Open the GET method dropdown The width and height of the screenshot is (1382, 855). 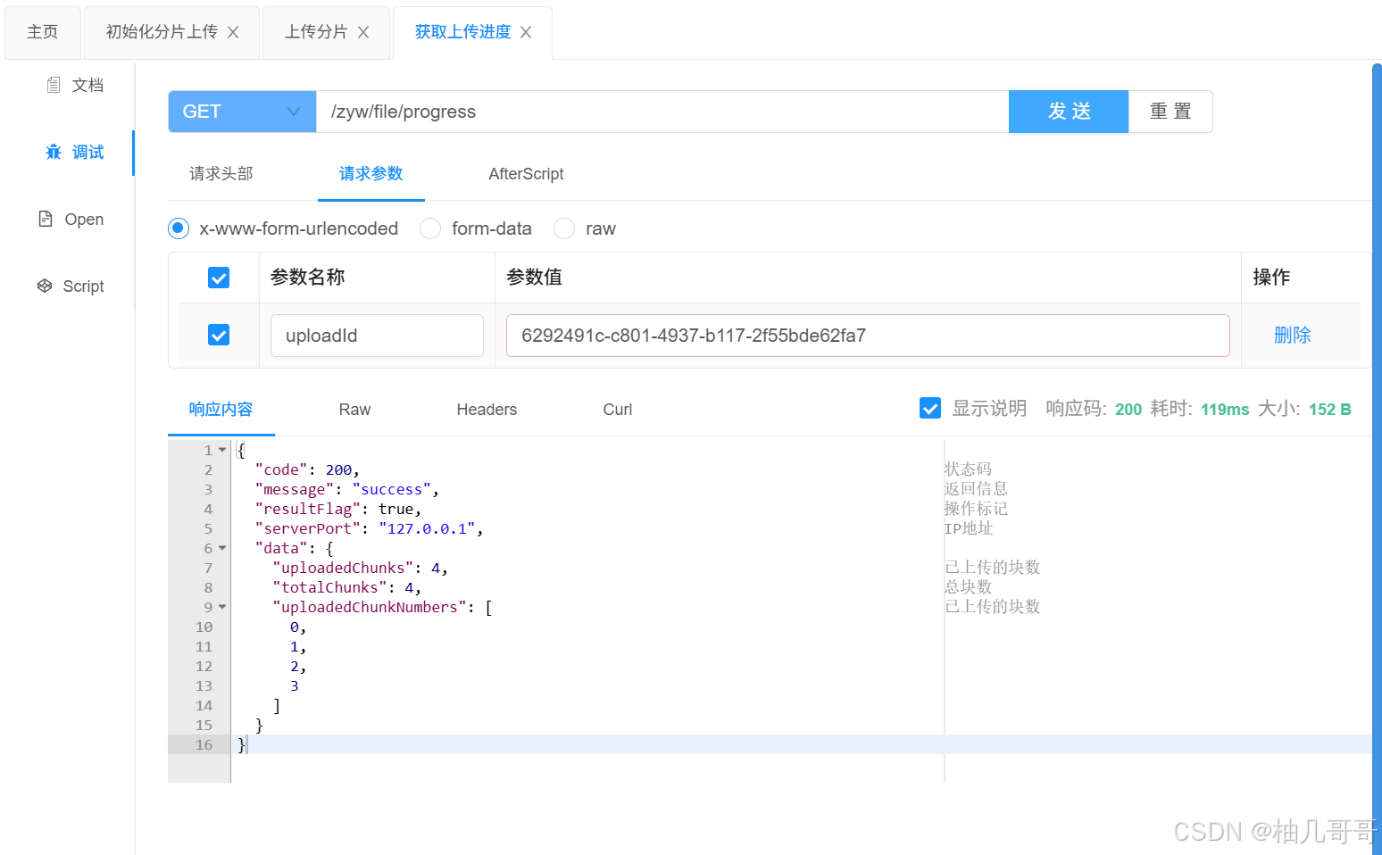[242, 112]
